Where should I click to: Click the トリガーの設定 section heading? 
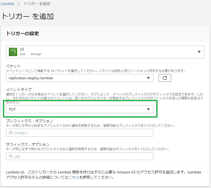coord(23,33)
